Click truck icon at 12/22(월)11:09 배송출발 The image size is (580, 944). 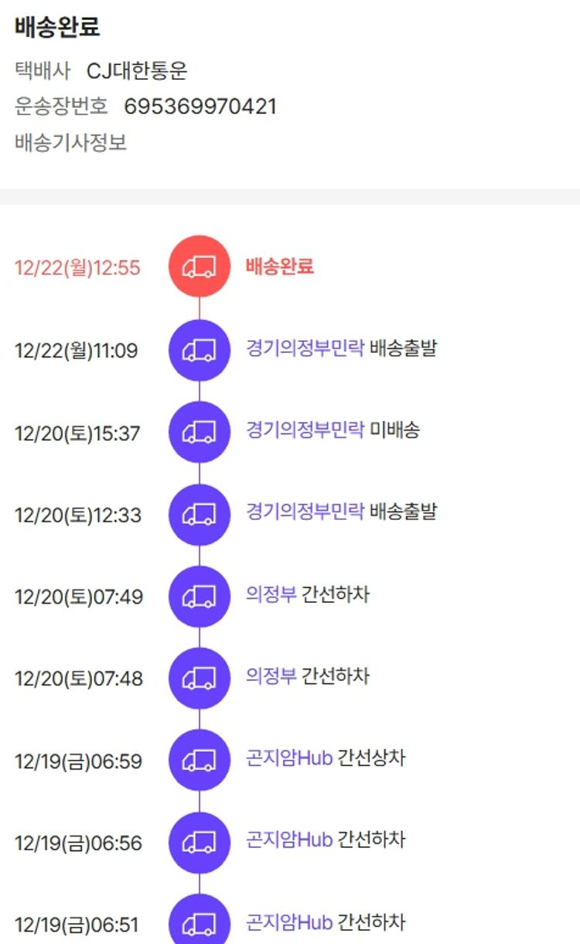tap(199, 351)
